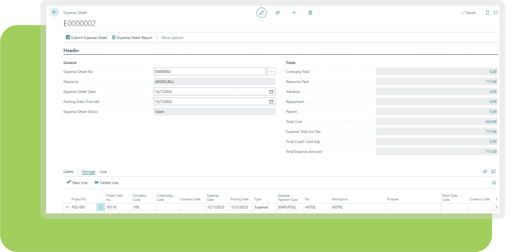
Task: Click the personalize pin icon in Lines
Action: [494, 183]
